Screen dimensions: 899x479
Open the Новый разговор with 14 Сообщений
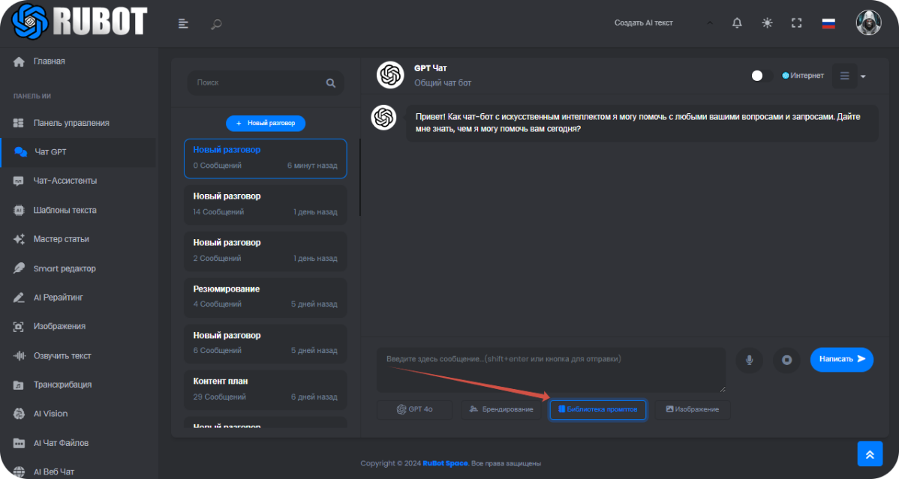point(266,205)
